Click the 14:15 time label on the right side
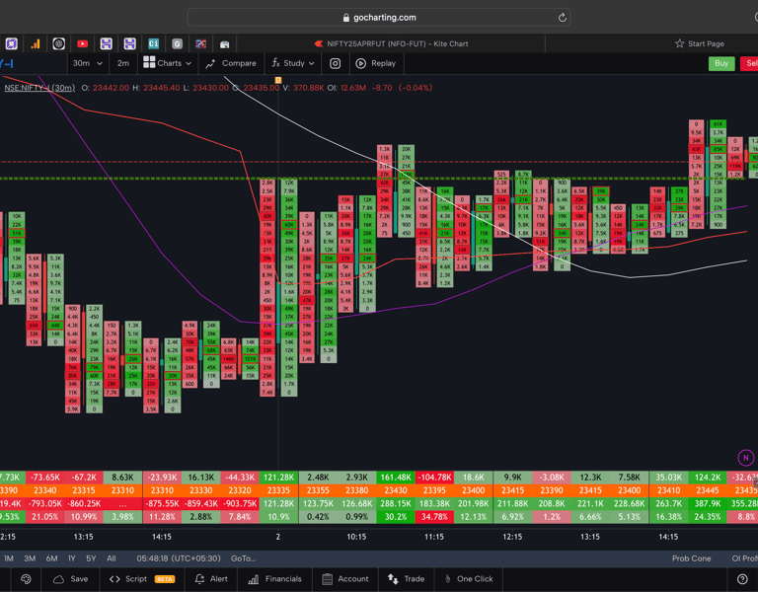 [668, 537]
